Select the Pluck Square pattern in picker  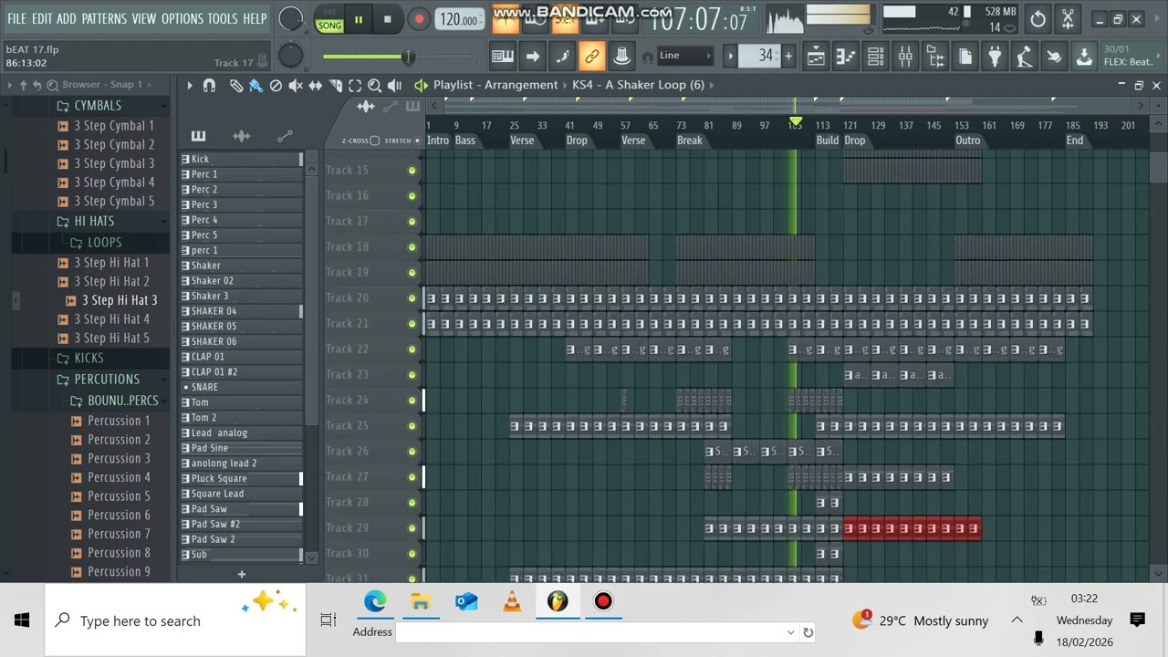click(x=241, y=478)
